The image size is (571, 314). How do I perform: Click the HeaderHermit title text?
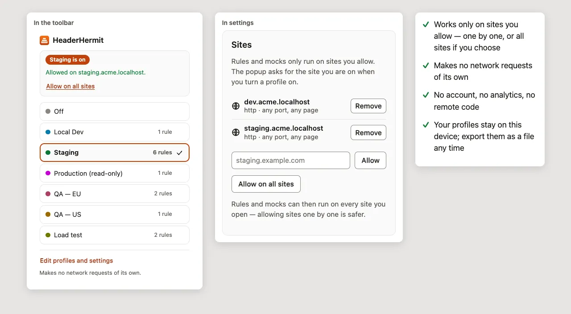click(78, 40)
